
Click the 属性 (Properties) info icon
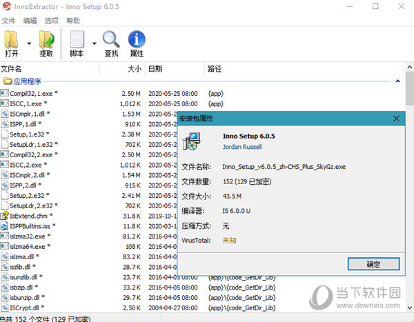(137, 39)
